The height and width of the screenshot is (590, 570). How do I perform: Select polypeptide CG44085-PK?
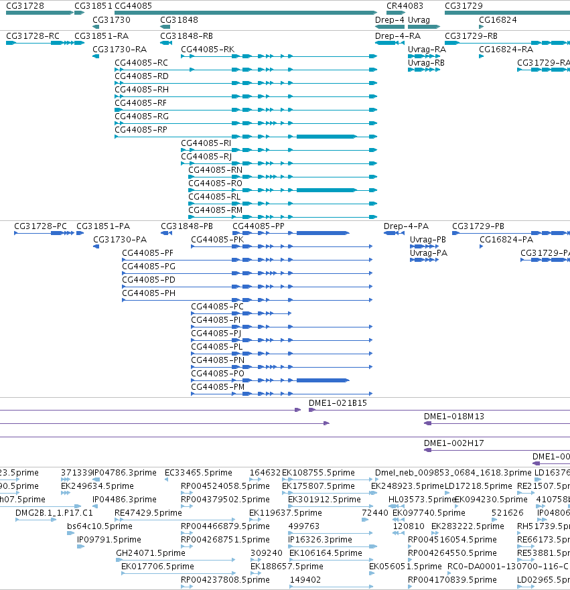pyautogui.click(x=282, y=246)
